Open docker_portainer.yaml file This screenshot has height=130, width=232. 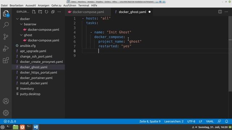pos(36,78)
